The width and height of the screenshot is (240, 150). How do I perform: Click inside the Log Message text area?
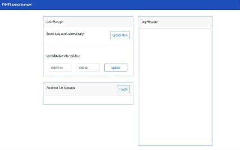pos(175,86)
